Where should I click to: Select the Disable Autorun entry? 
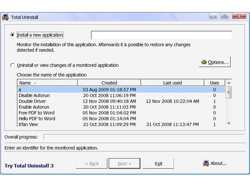tap(34, 95)
